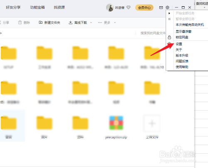Click the 会员中心 button
Image resolution: width=208 pixels, height=168 pixels.
144,8
